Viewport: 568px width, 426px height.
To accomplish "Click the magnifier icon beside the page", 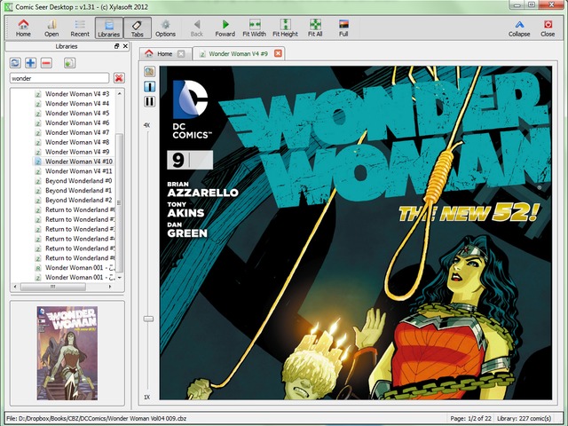I will click(x=150, y=72).
